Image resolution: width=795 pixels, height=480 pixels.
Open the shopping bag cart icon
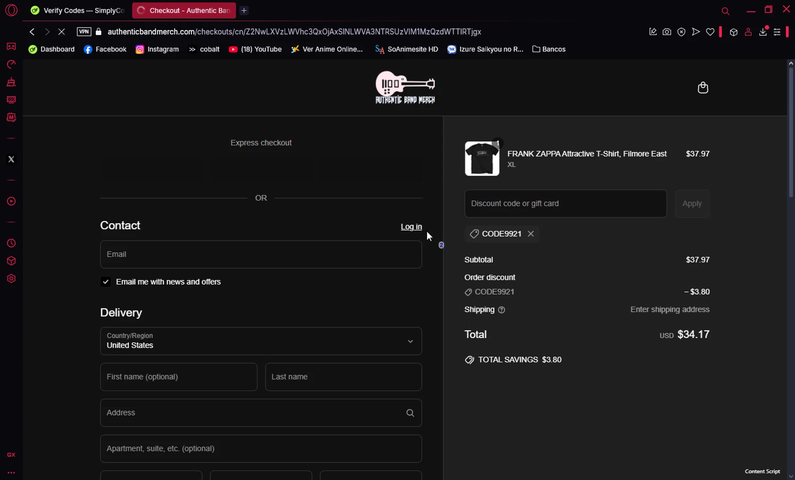pos(703,87)
